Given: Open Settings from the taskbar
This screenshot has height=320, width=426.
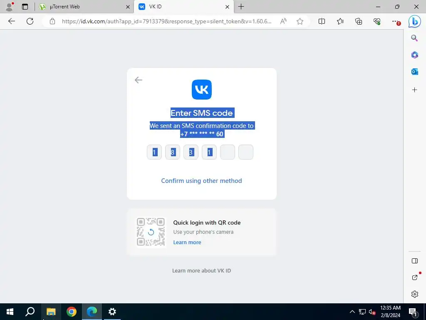Looking at the screenshot, I should [x=112, y=312].
